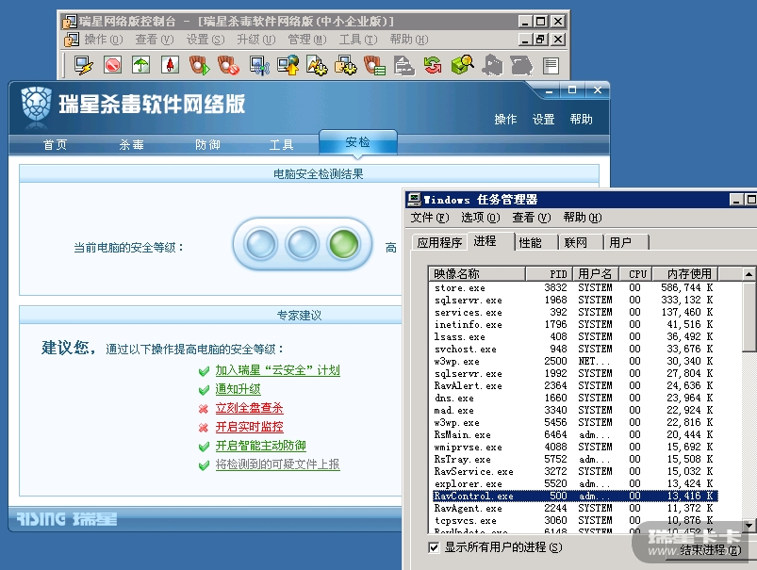757x570 pixels.
Task: Click the 加入瑞星“云安全”计划 link
Action: tap(277, 370)
